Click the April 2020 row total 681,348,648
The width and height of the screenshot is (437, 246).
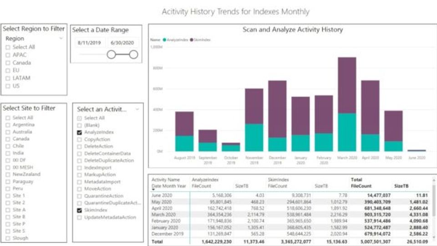click(x=379, y=208)
